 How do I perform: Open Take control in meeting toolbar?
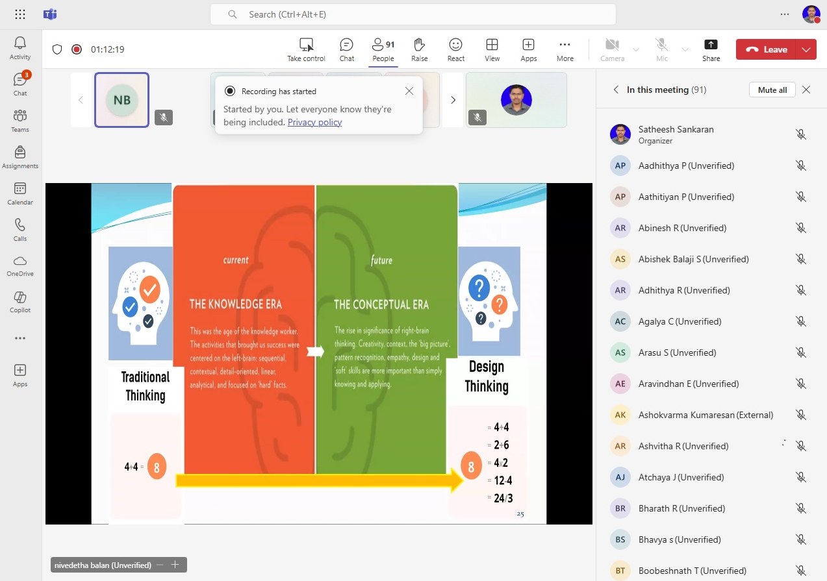[x=306, y=49]
